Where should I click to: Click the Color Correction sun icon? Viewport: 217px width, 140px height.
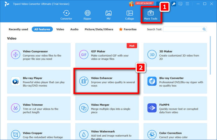152,134
